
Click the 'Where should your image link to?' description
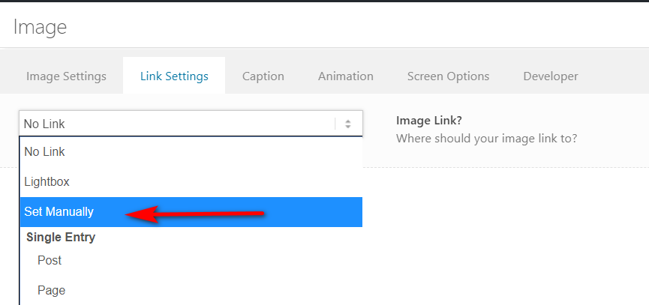[x=486, y=139]
